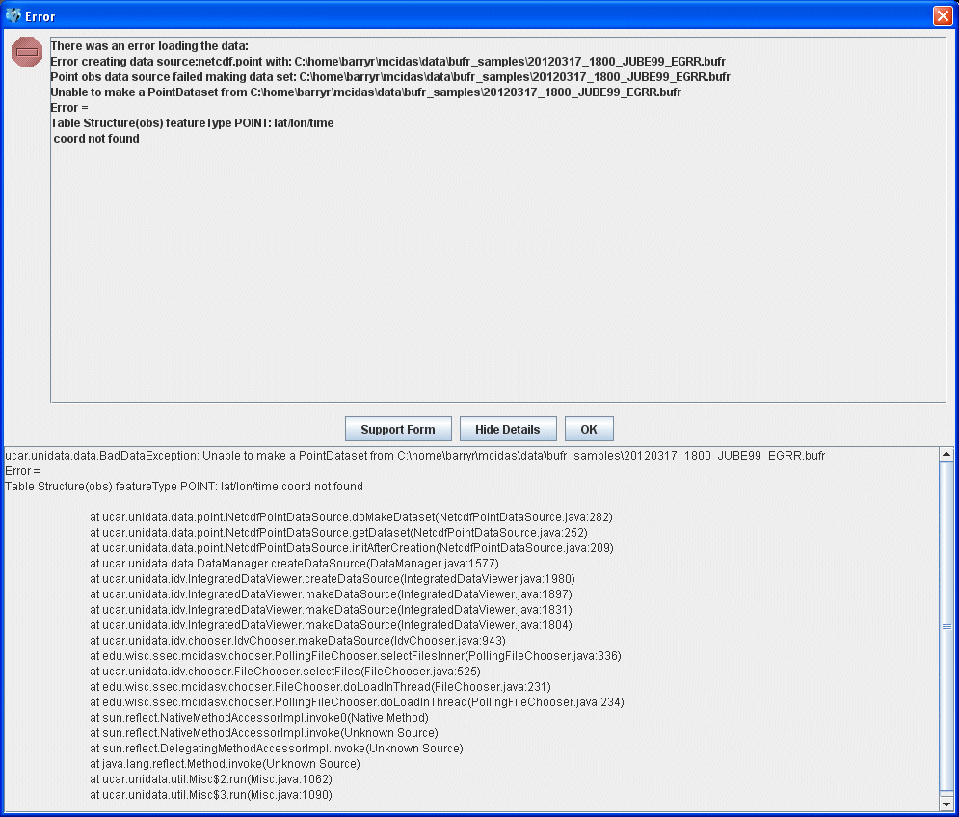Click the Misc$3.run stack trace line
This screenshot has width=959, height=817.
[211, 795]
